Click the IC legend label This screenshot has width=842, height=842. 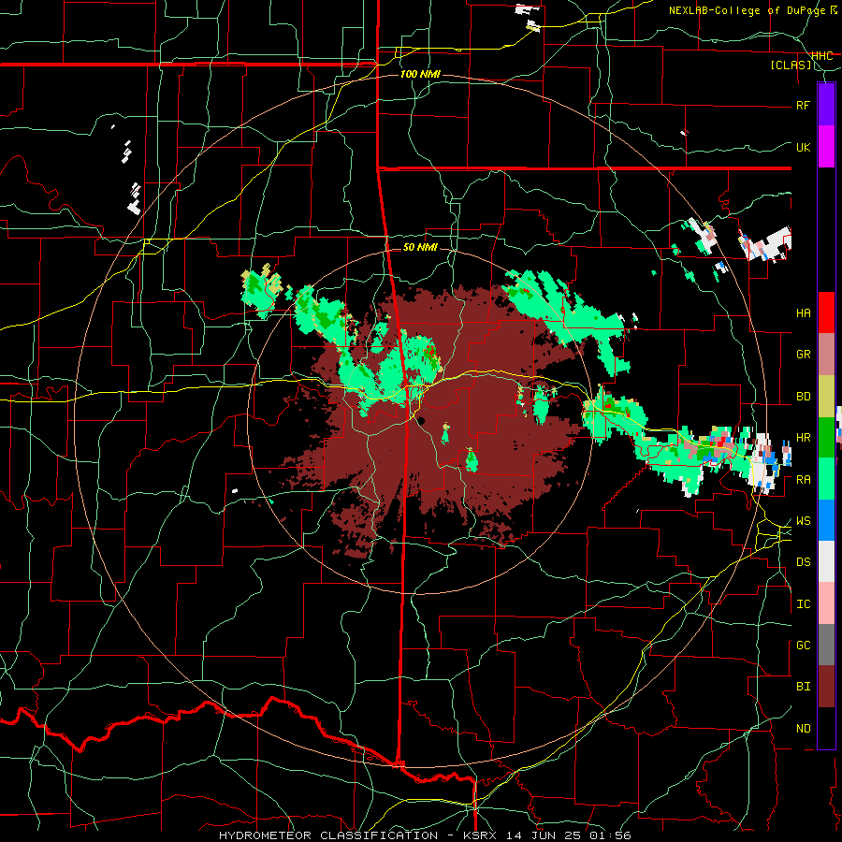click(x=803, y=604)
